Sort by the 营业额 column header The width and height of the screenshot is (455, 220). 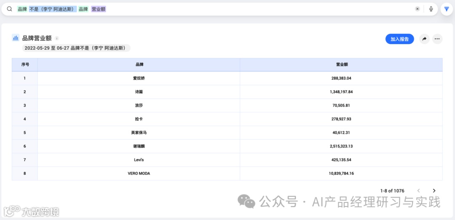tap(341, 65)
